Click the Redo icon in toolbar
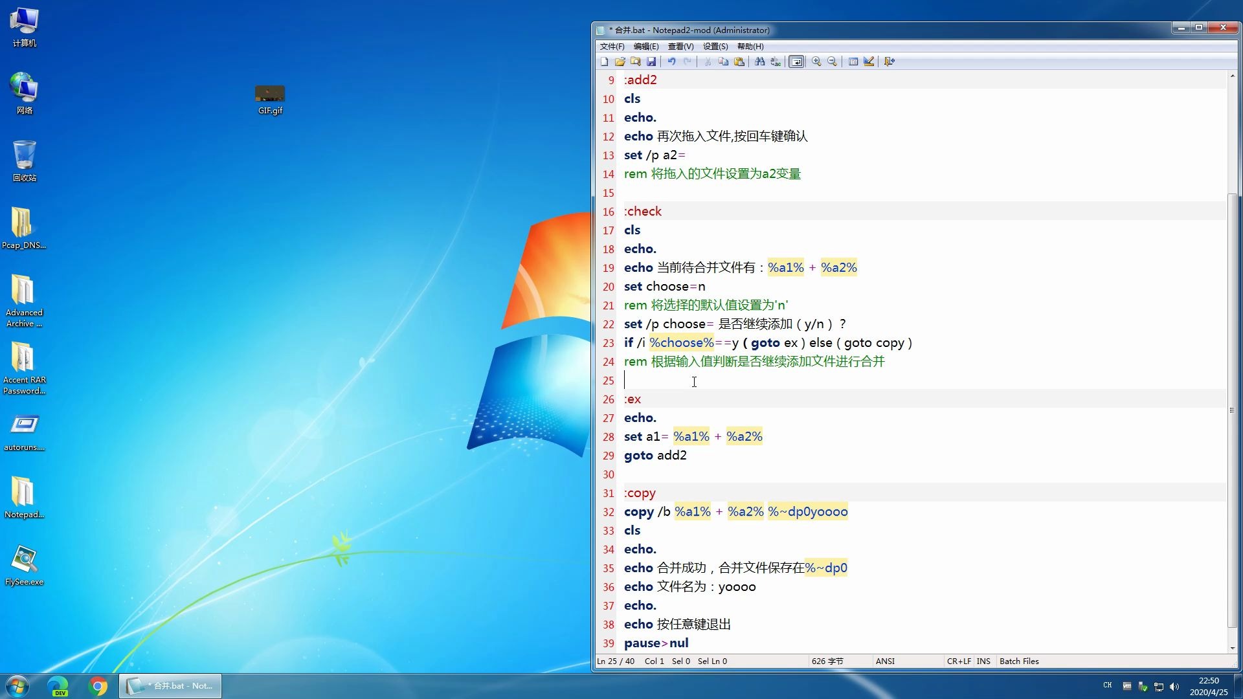 [689, 61]
